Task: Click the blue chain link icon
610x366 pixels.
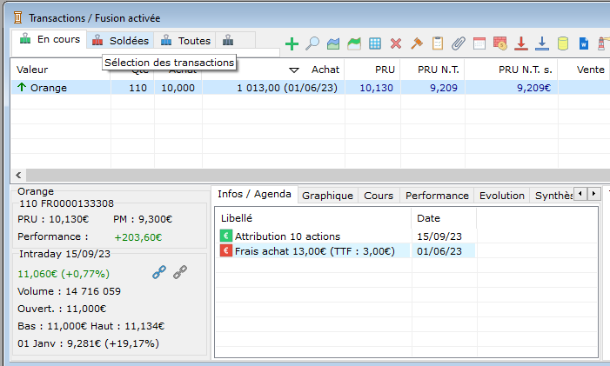Action: (x=159, y=272)
